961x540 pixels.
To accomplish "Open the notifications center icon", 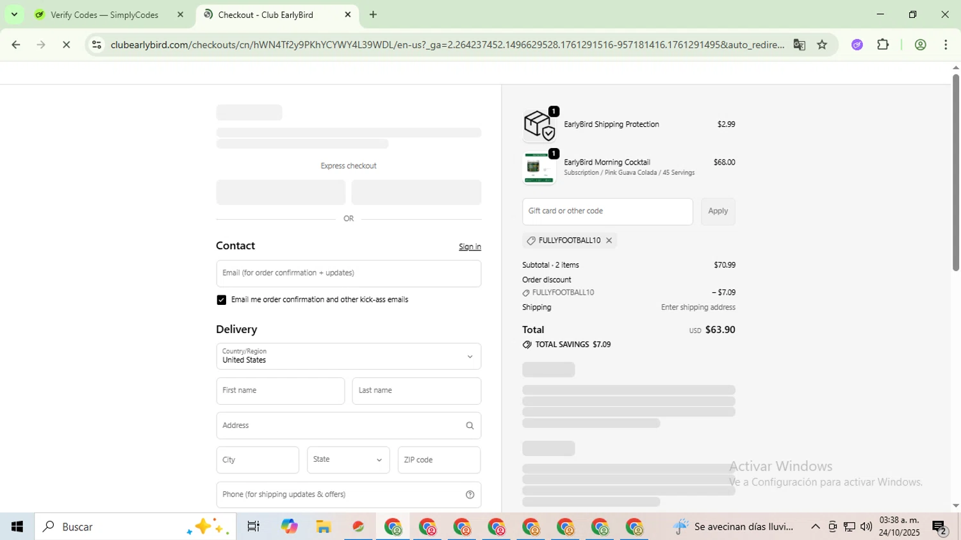I will (940, 527).
